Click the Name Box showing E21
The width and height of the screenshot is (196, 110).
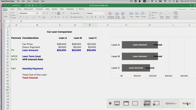tap(6, 21)
